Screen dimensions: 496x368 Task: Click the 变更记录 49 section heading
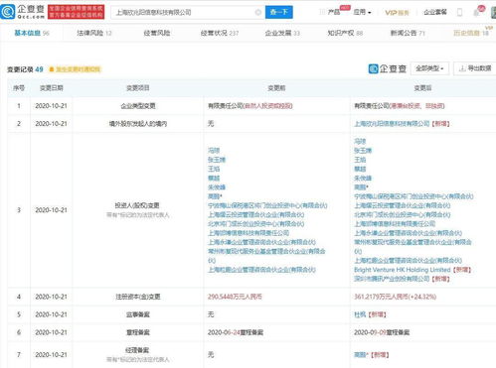coord(25,69)
